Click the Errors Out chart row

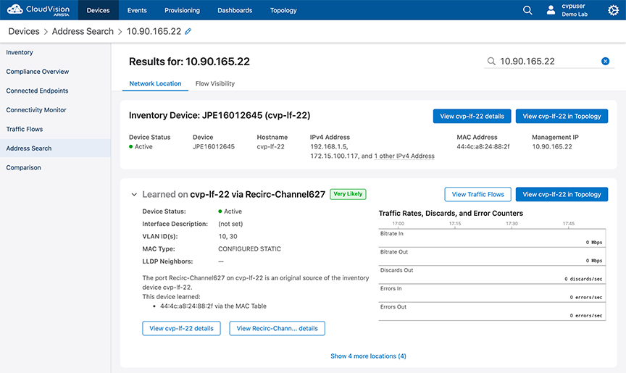492,311
